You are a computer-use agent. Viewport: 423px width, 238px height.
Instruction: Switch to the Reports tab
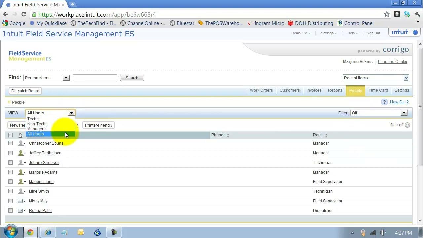tap(335, 90)
